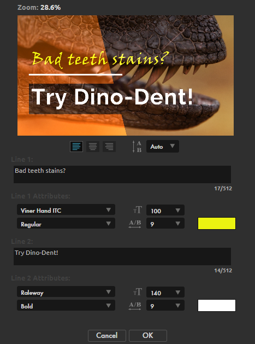This screenshot has height=344, width=255.
Task: Click Line 1 font size tT icon
Action: click(138, 210)
